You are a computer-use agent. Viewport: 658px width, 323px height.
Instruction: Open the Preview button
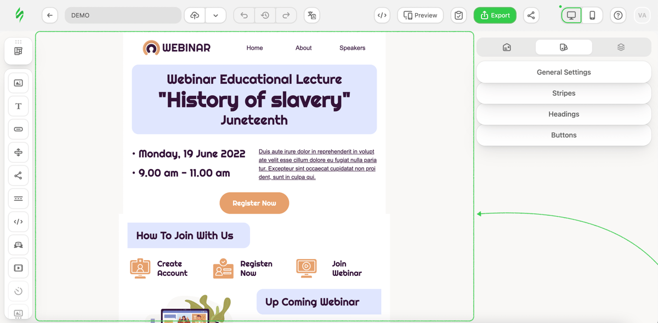click(421, 15)
